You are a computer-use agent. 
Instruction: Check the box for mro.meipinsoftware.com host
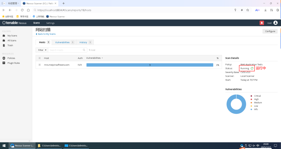click(x=40, y=65)
